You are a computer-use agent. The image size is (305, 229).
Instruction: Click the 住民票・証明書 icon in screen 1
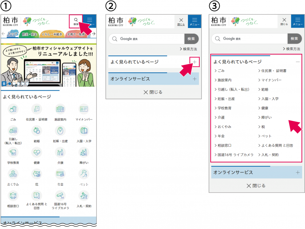point(37,109)
